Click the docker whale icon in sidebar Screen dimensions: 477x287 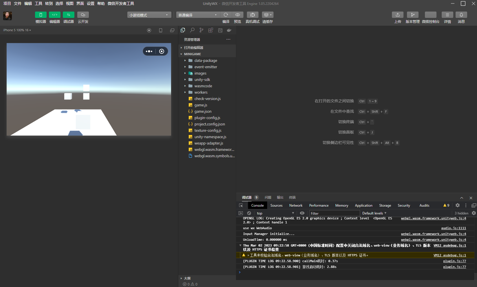pyautogui.click(x=229, y=30)
